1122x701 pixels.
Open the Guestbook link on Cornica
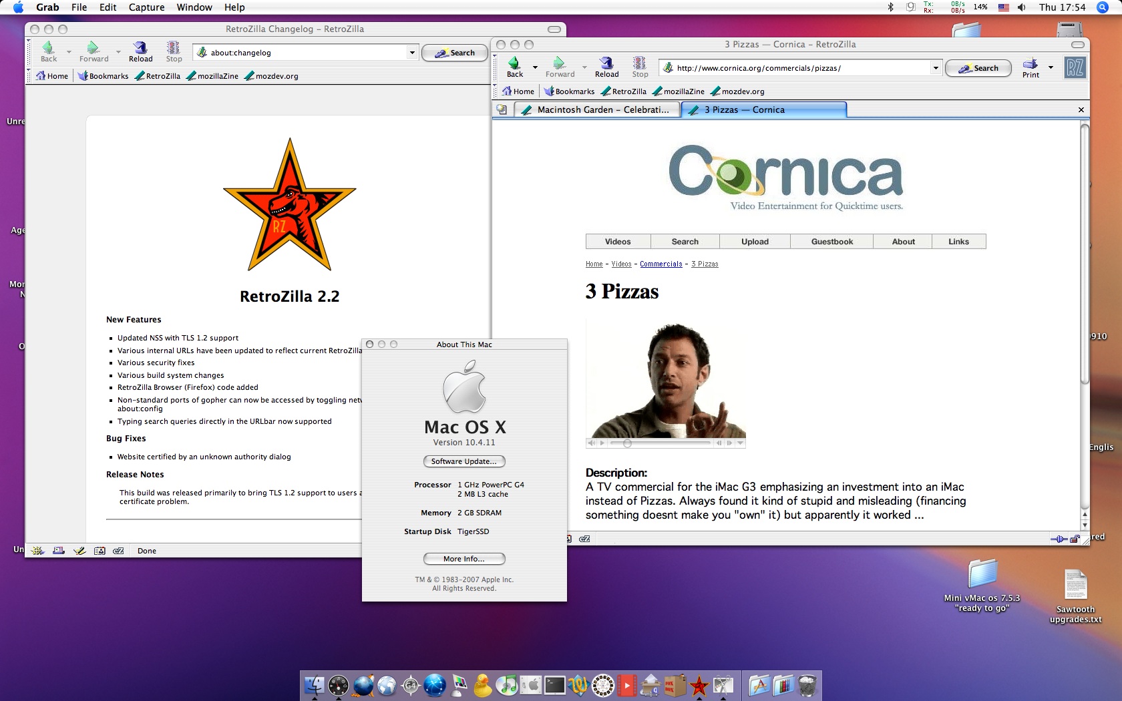832,242
